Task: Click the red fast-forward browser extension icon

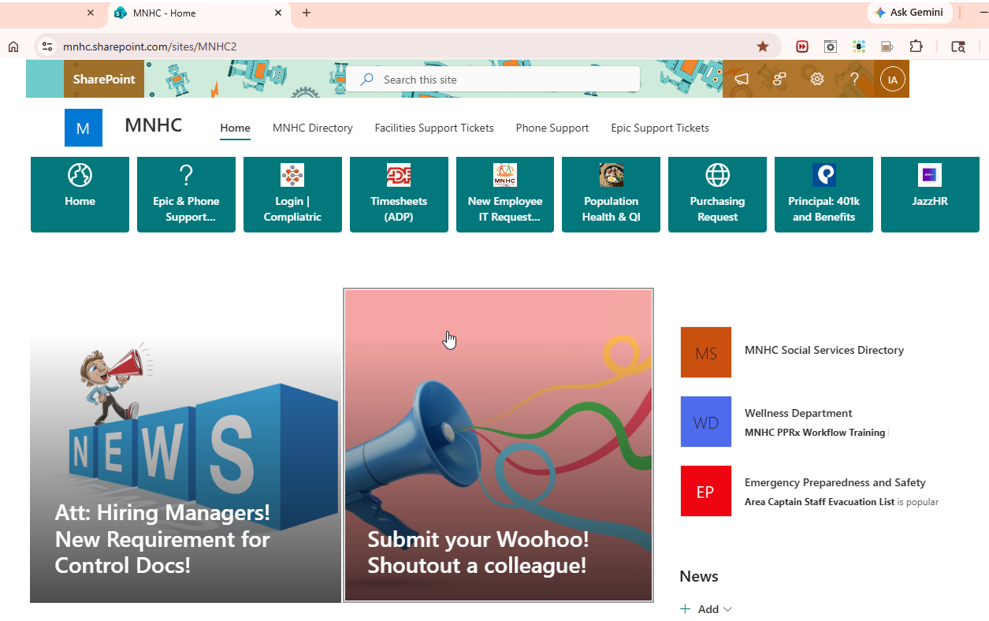Action: [x=802, y=46]
